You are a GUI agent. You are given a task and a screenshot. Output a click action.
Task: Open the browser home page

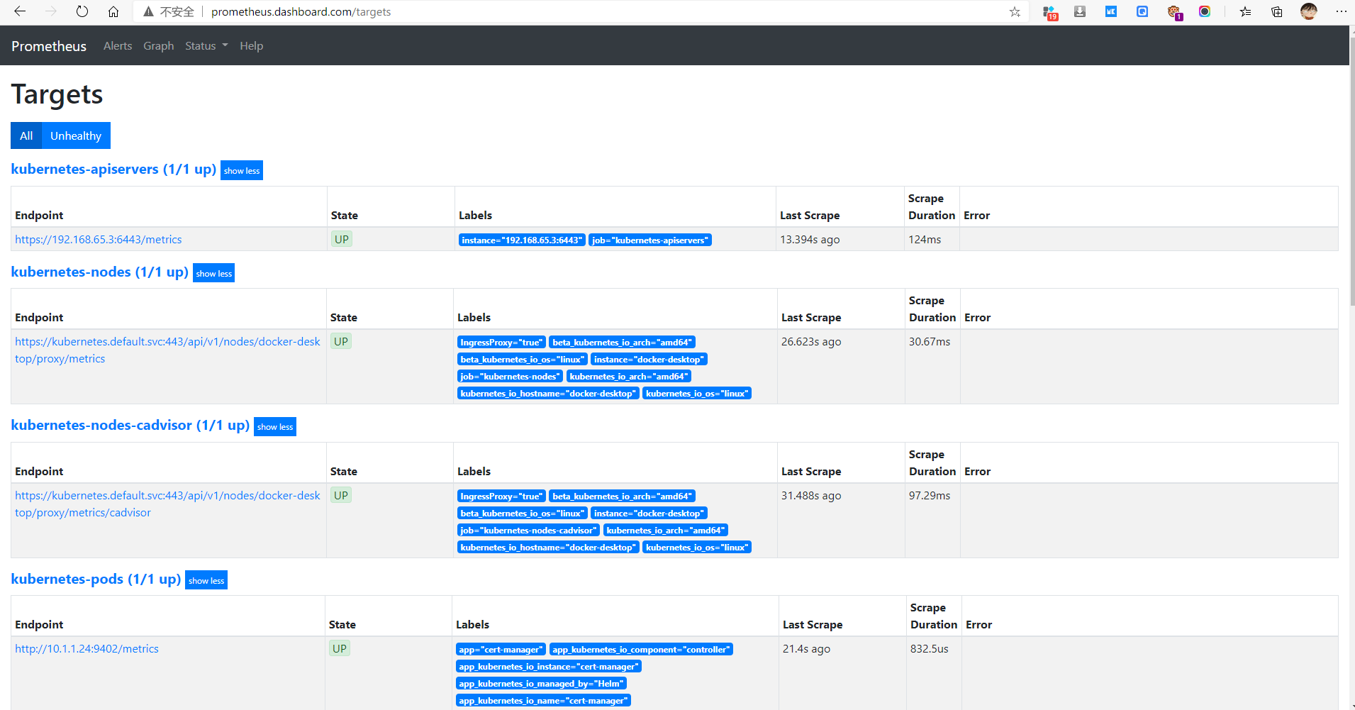tap(113, 11)
